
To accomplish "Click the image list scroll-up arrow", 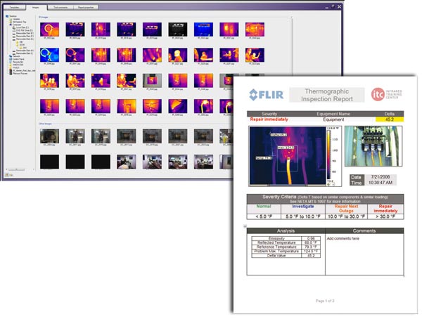I will tap(291, 17).
